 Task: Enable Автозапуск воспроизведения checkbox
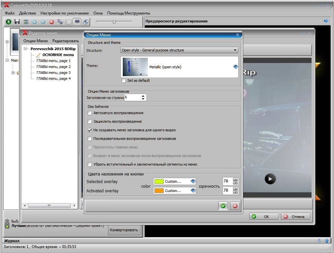(90, 113)
